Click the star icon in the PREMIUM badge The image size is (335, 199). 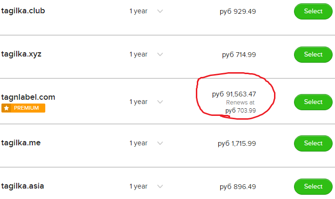coord(6,108)
